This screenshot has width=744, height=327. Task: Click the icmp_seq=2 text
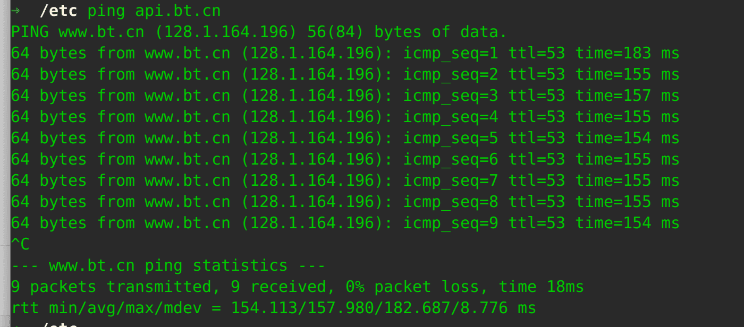click(451, 74)
